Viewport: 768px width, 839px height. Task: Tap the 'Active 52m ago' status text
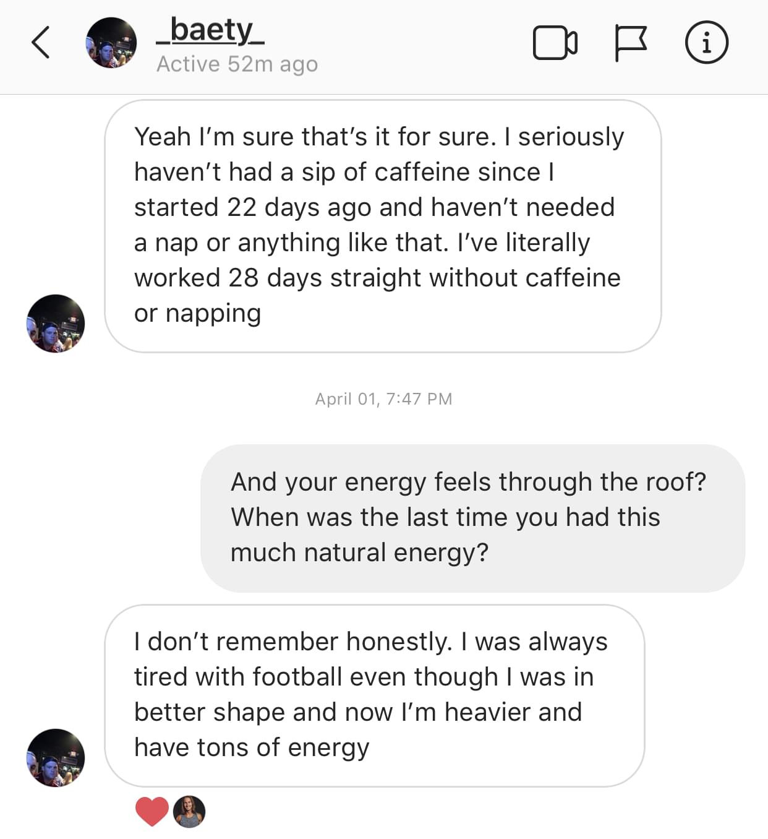237,64
